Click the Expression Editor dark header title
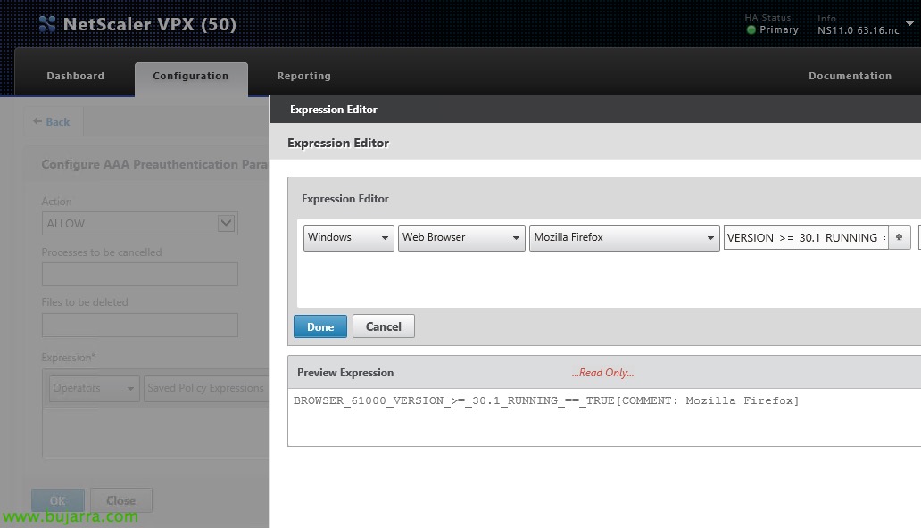The image size is (921, 528). pos(334,109)
